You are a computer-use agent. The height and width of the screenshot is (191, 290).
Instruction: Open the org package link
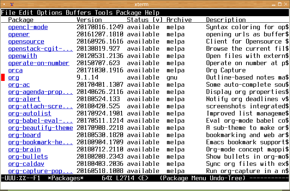14,78
